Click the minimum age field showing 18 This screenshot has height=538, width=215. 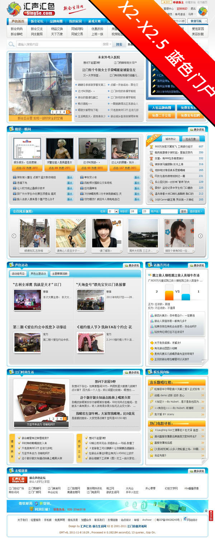click(134, 211)
